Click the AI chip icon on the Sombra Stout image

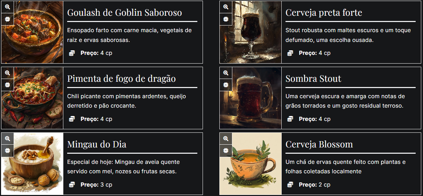click(x=226, y=85)
